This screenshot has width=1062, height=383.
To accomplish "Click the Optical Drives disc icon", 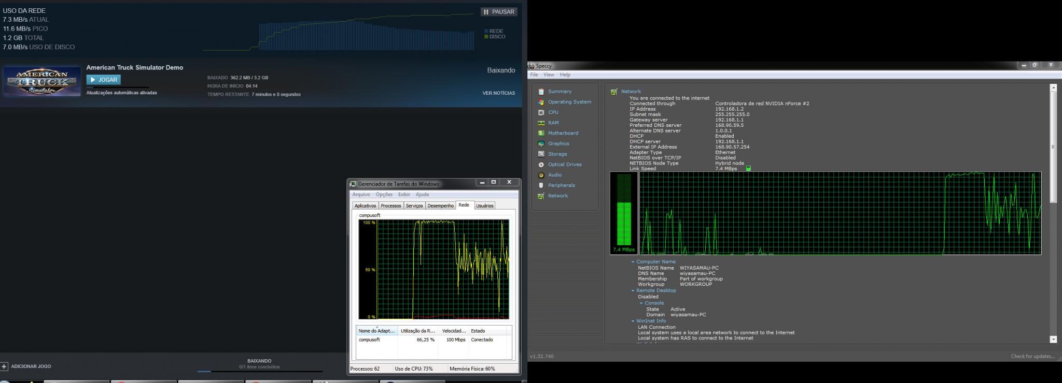I will [541, 165].
